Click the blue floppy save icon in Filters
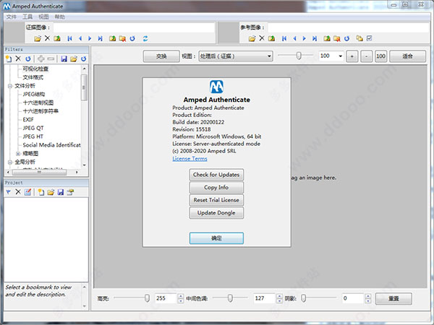 [64, 58]
